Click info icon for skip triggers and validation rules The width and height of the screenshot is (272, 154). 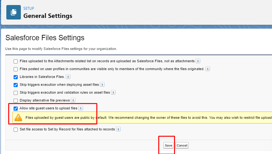[113, 92]
